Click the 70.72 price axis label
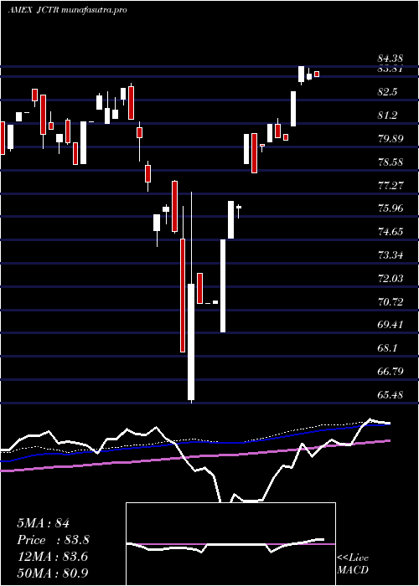Viewport: 419px width, 586px height. [391, 301]
